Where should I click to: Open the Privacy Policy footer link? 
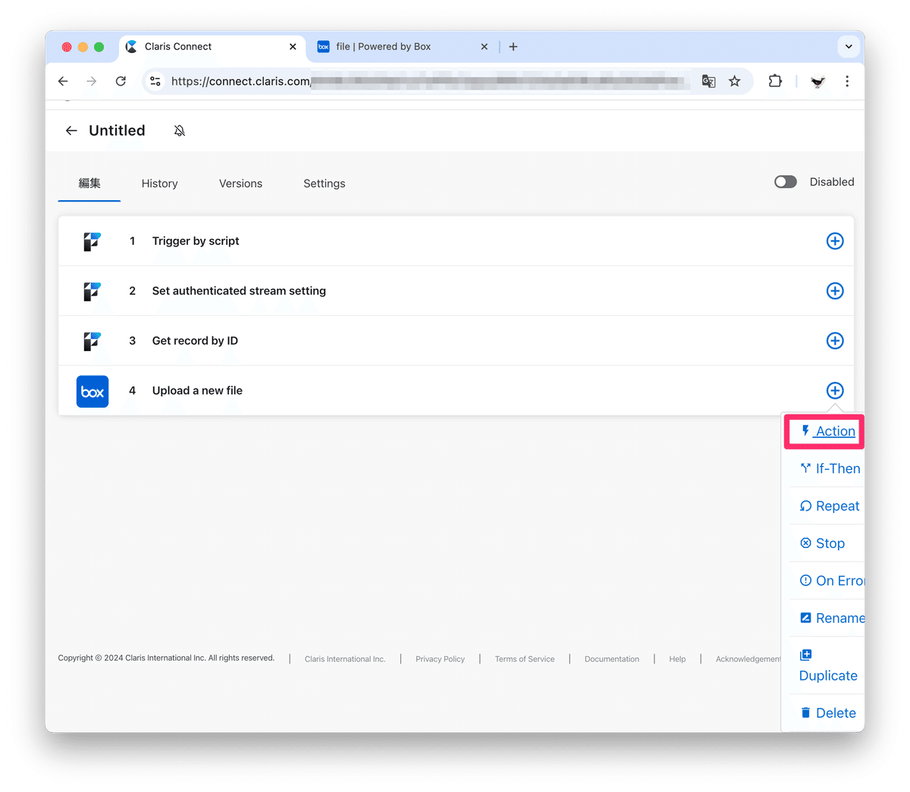440,659
